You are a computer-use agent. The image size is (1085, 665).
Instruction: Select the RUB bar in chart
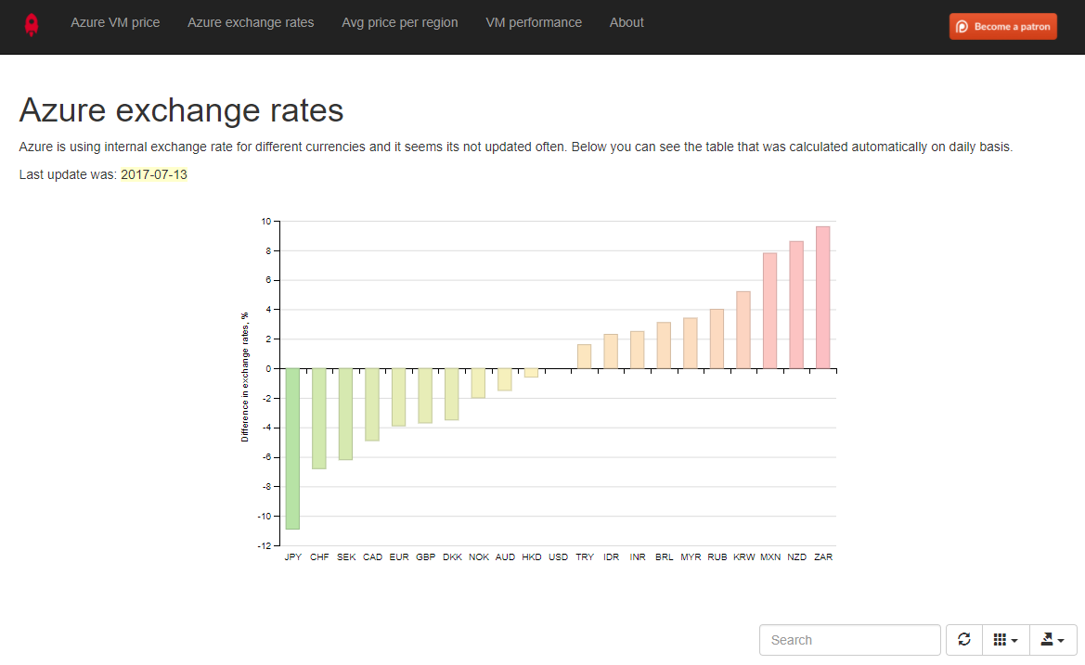(x=717, y=339)
